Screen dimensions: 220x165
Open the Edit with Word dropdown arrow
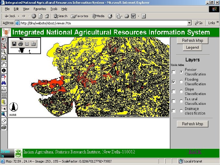(x=138, y=16)
